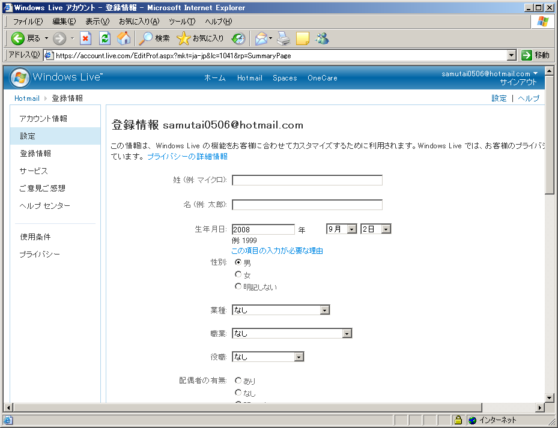The height and width of the screenshot is (428, 558).
Task: Open the お気に入り(A) menu
Action: pyautogui.click(x=139, y=22)
